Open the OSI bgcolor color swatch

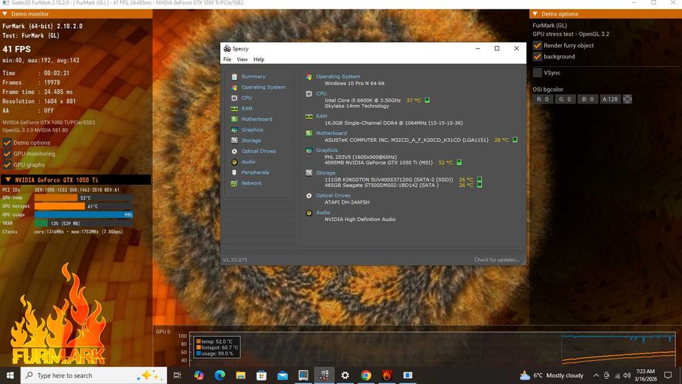pos(627,99)
